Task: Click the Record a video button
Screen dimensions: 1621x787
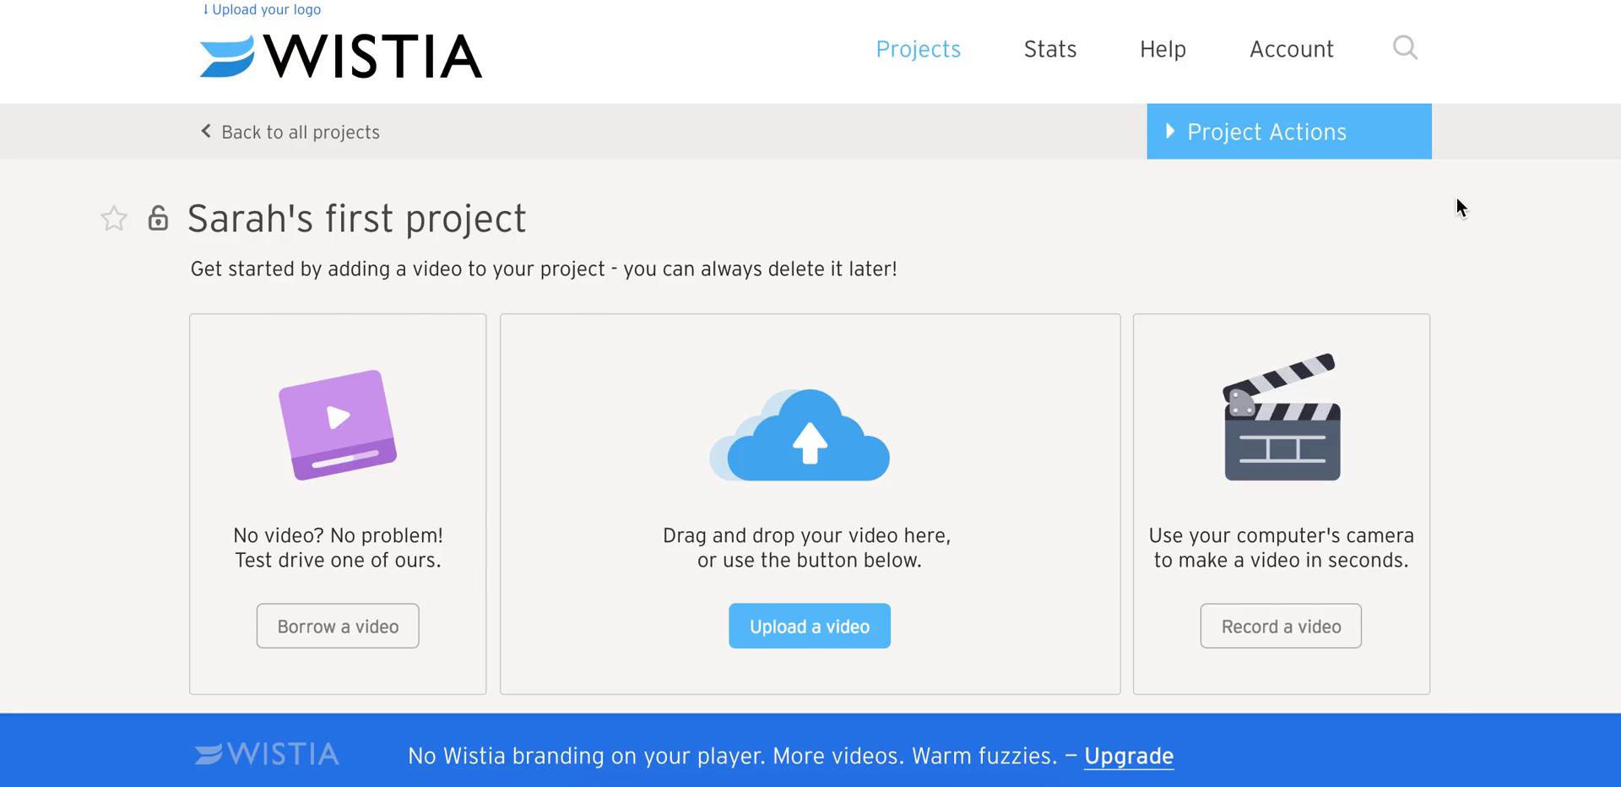Action: coord(1281,626)
